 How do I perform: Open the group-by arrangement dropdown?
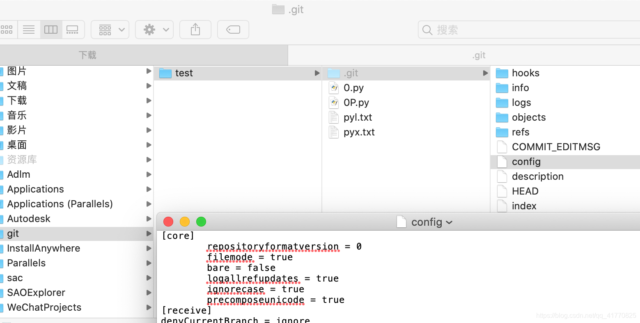pos(110,30)
